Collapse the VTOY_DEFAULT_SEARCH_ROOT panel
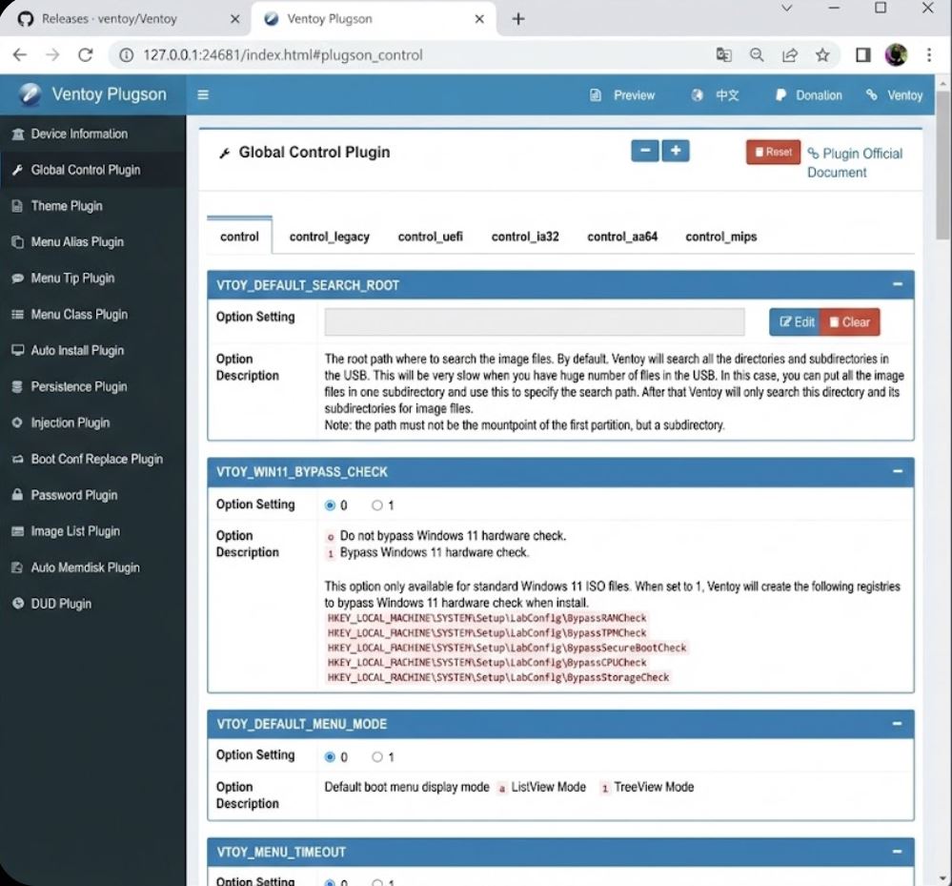 pos(897,284)
